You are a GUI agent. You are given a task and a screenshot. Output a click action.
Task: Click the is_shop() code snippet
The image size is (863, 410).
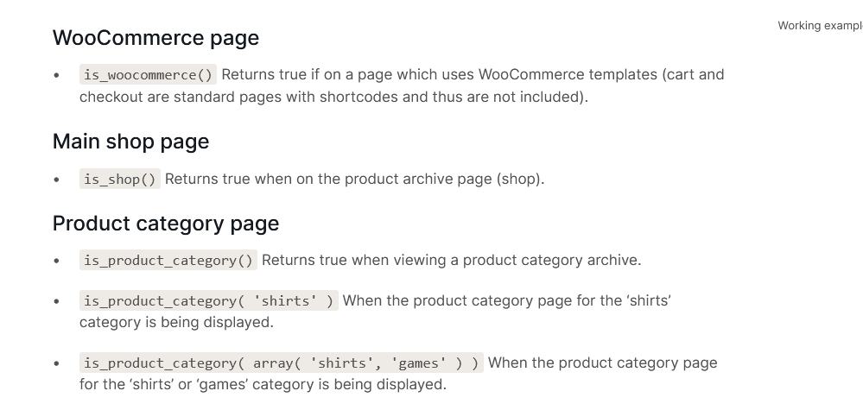pyautogui.click(x=120, y=180)
